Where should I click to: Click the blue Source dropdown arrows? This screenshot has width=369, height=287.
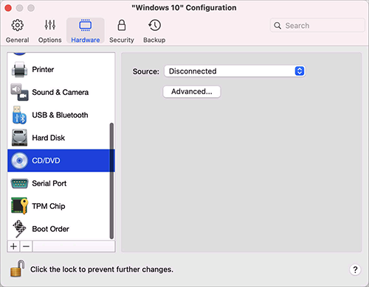(x=300, y=71)
